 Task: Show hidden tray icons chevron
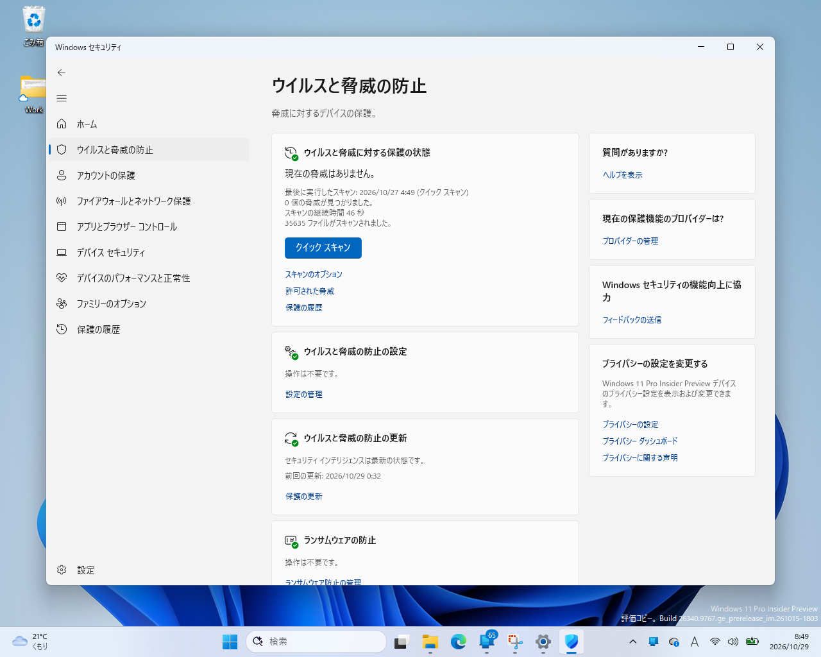tap(633, 642)
